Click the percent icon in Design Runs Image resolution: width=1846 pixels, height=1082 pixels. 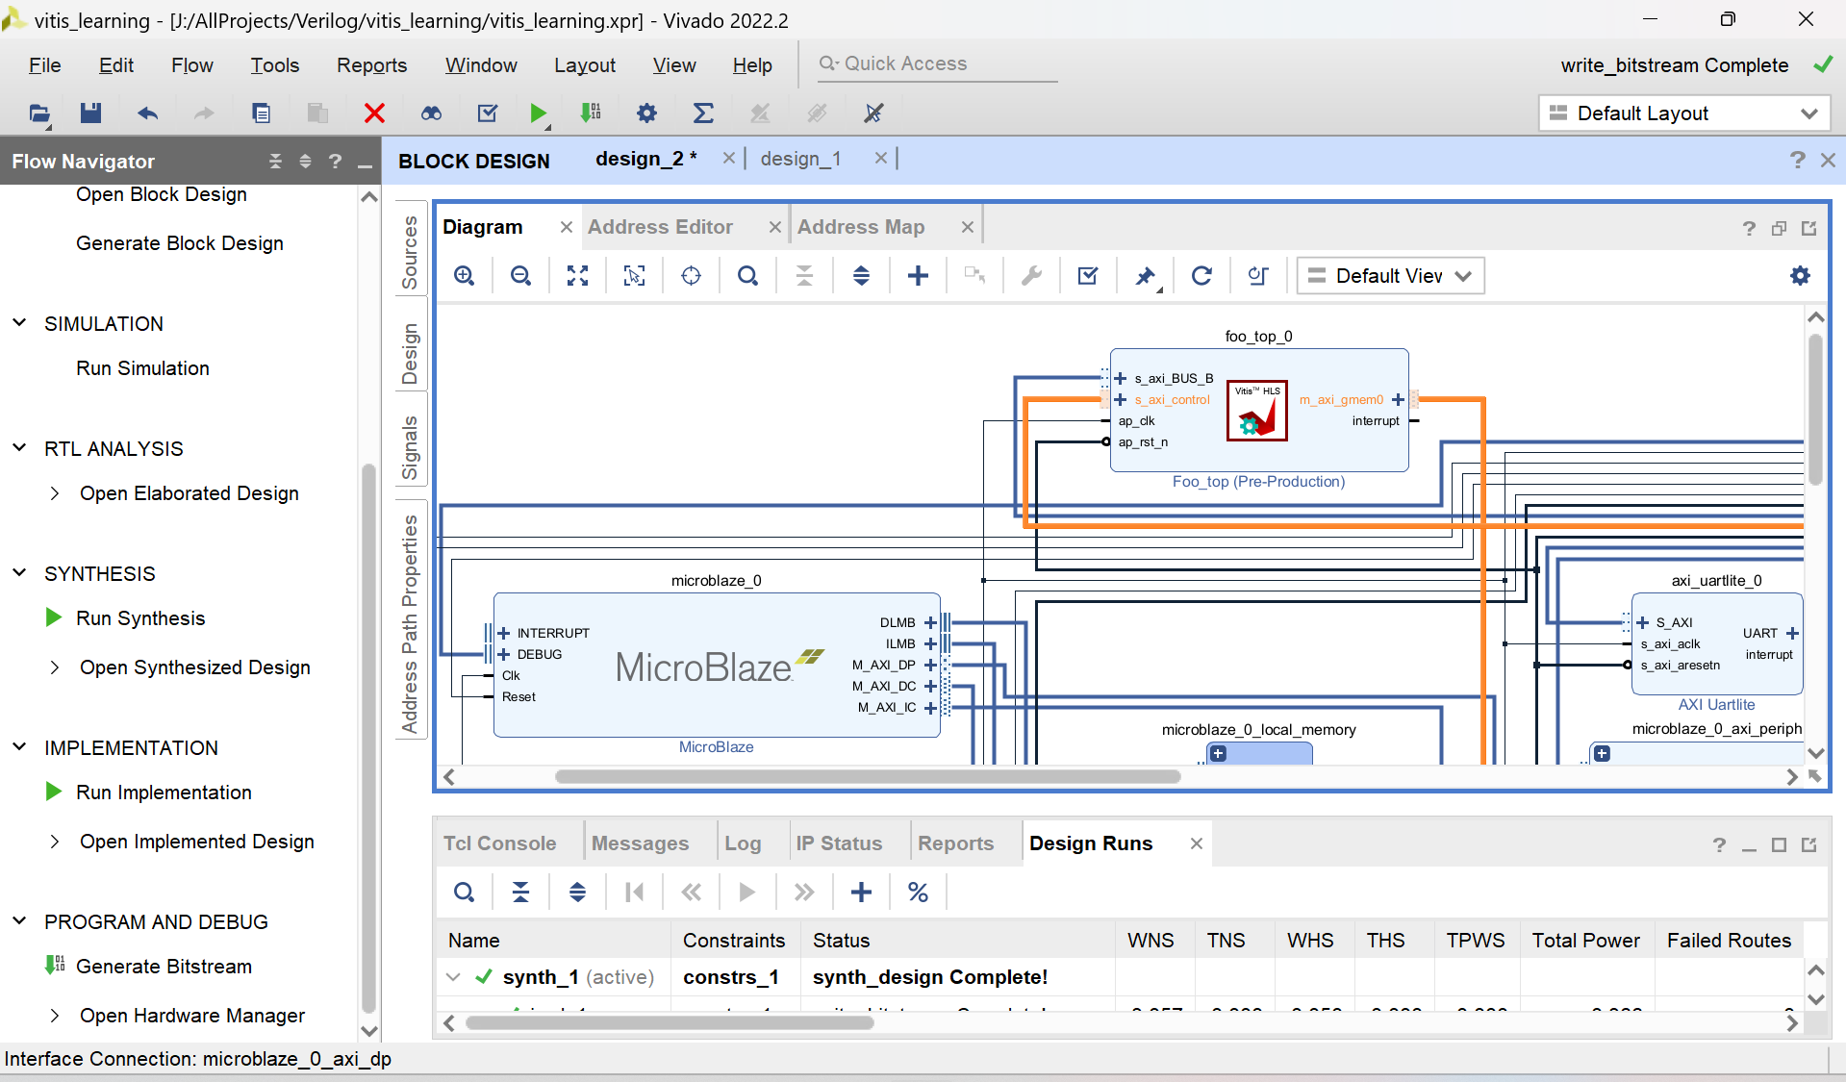coord(918,893)
